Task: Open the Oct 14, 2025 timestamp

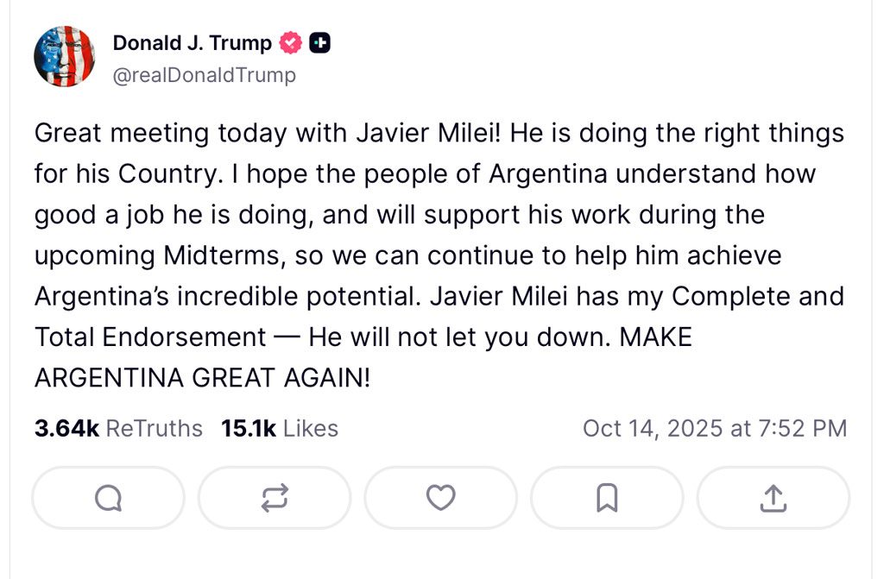Action: pos(714,428)
